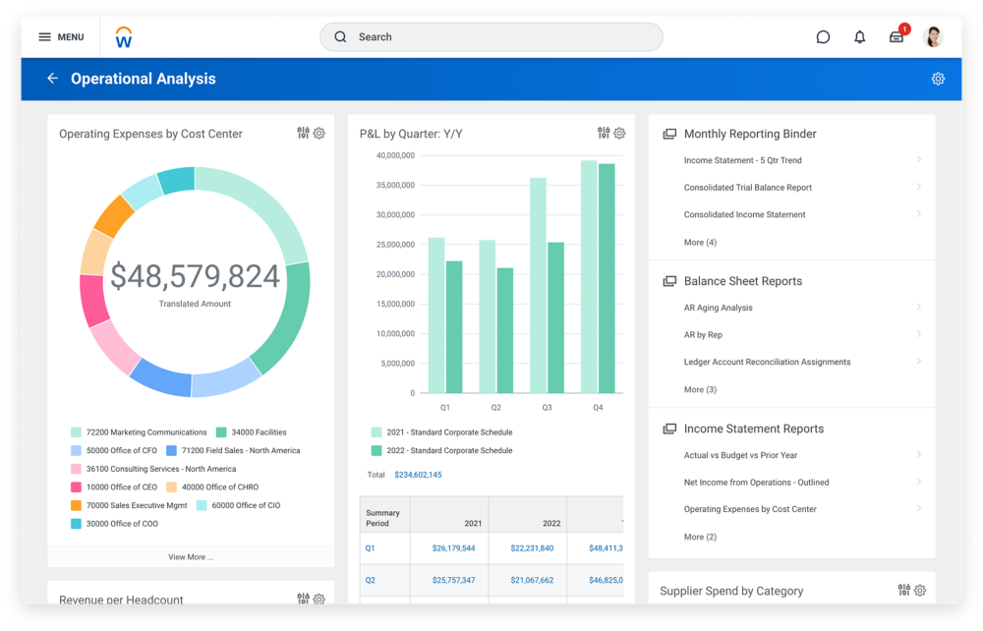Click the Workday logo
Image resolution: width=983 pixels, height=631 pixels.
click(x=124, y=36)
